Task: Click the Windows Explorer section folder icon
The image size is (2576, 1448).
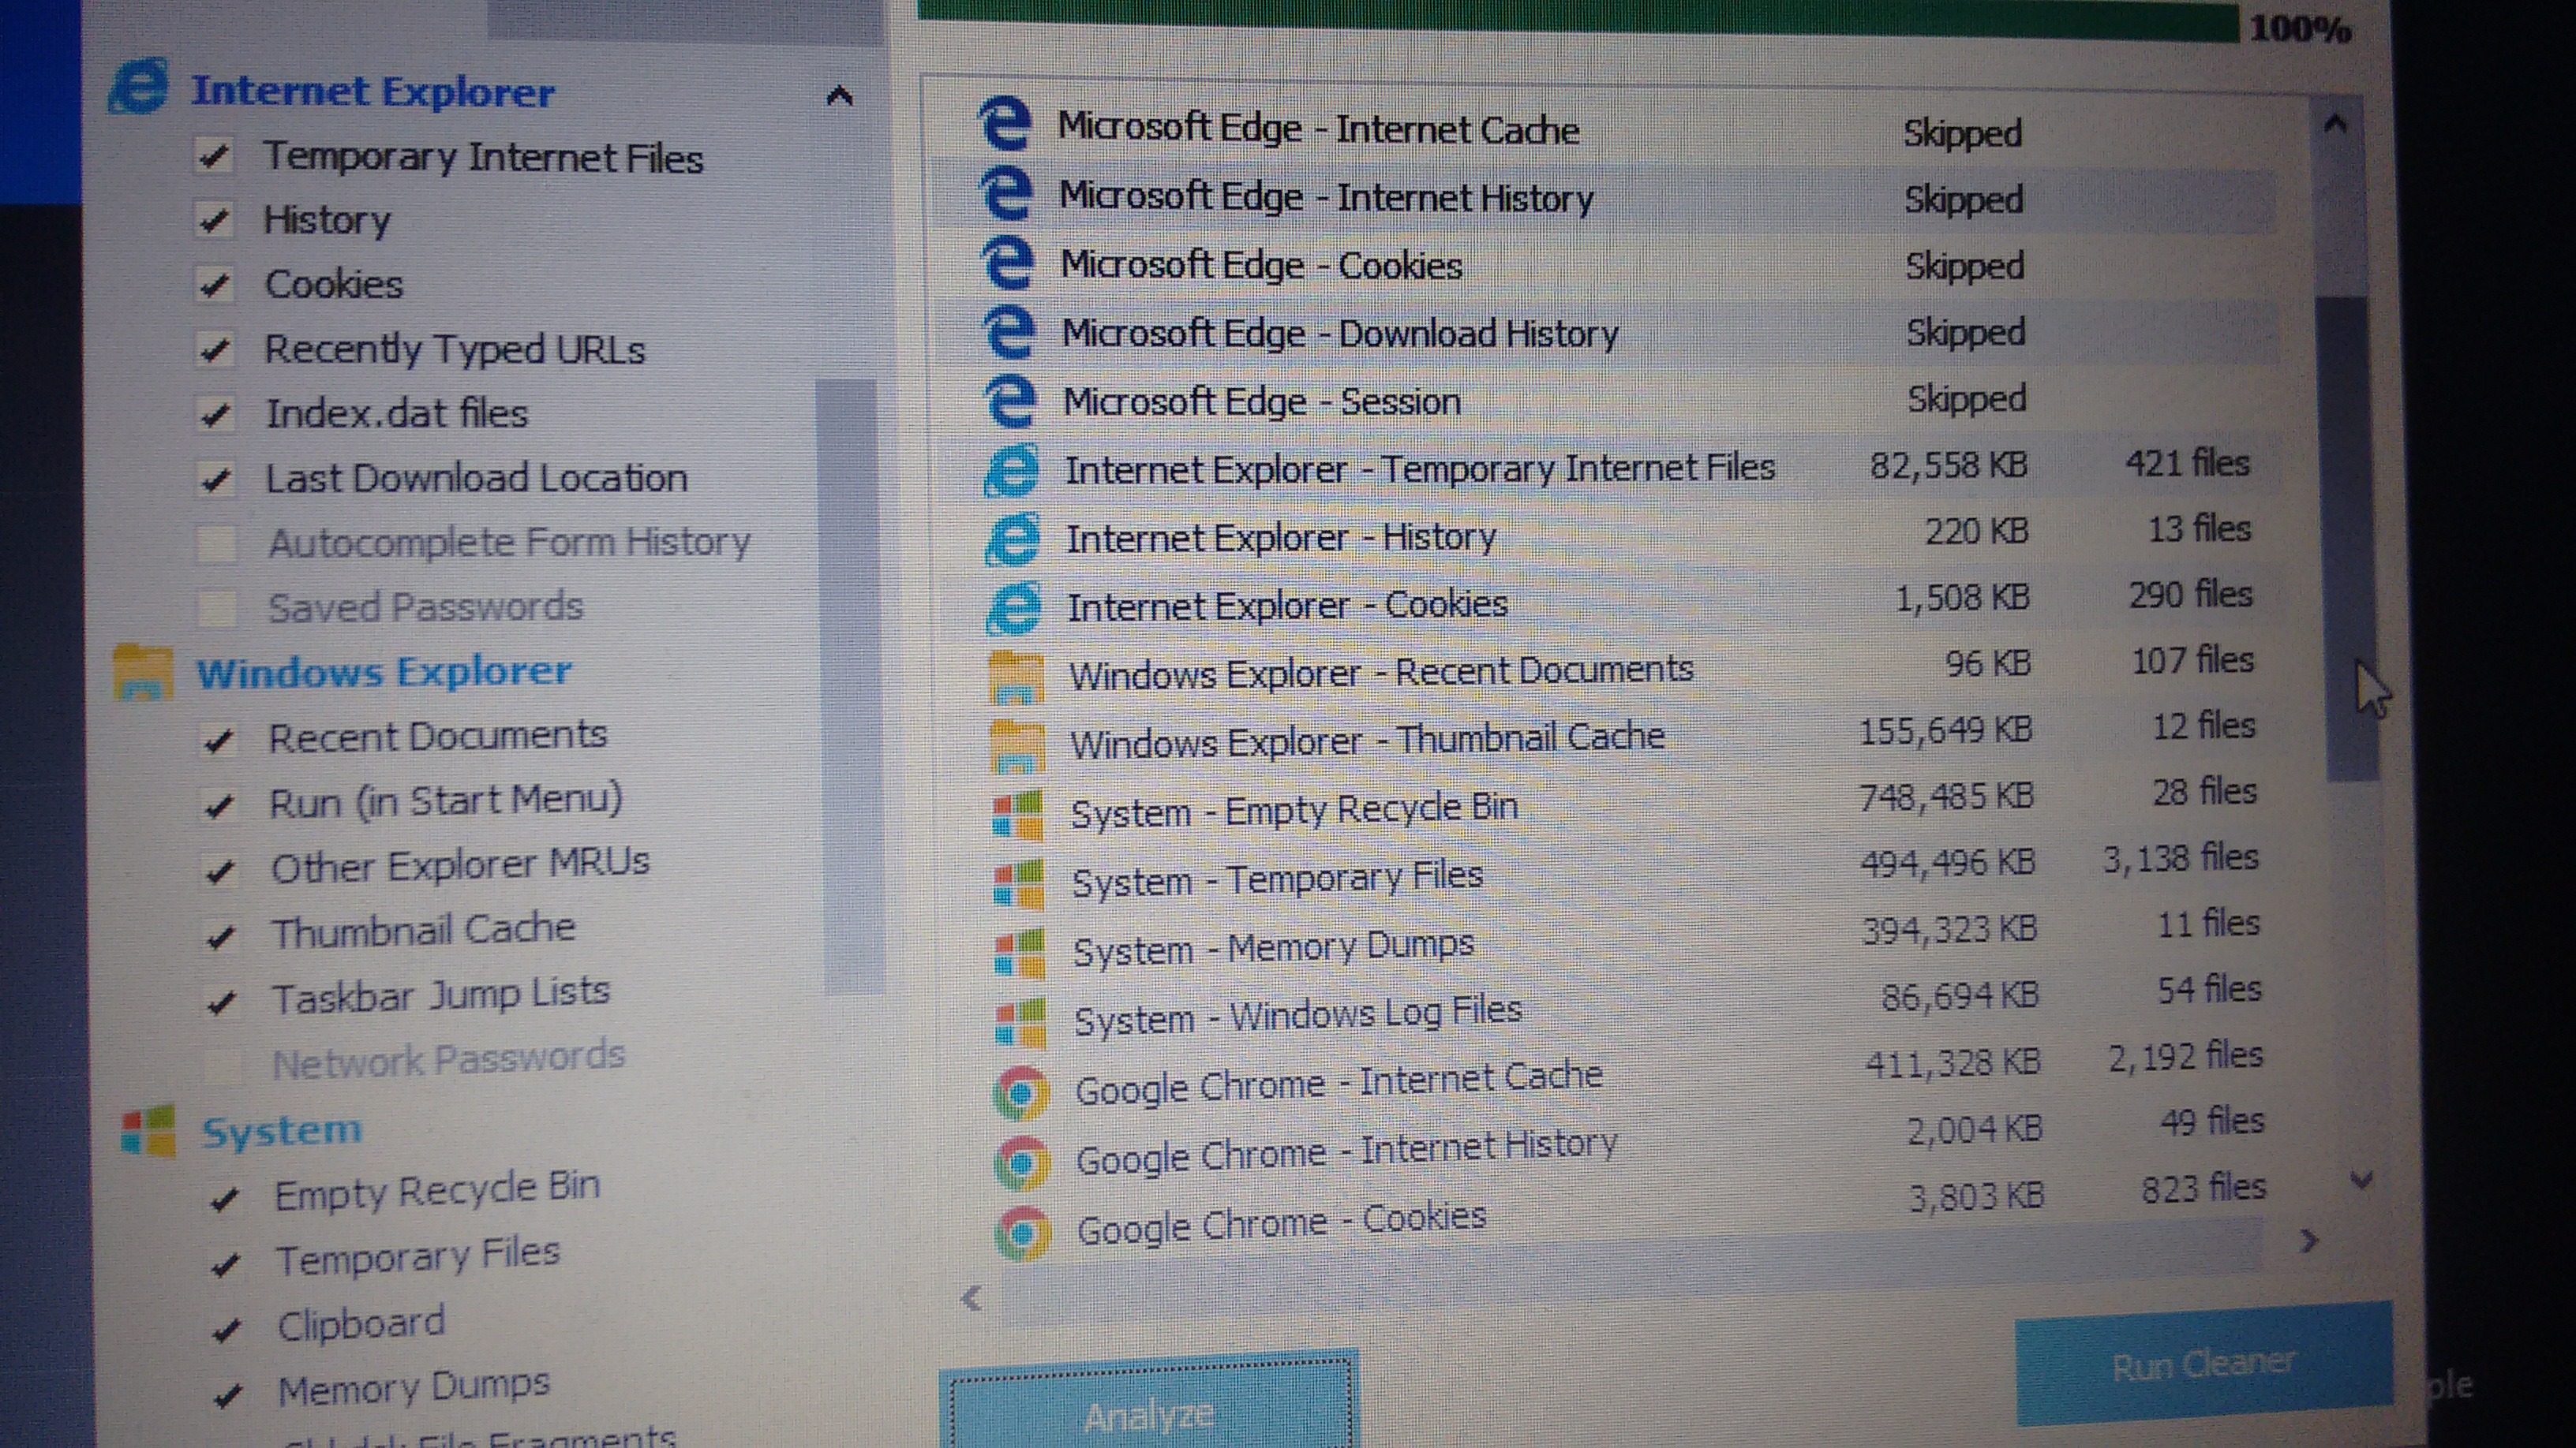Action: coord(143,673)
